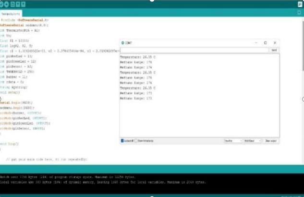Click the 'Sketch uses' console message line

click(68, 177)
